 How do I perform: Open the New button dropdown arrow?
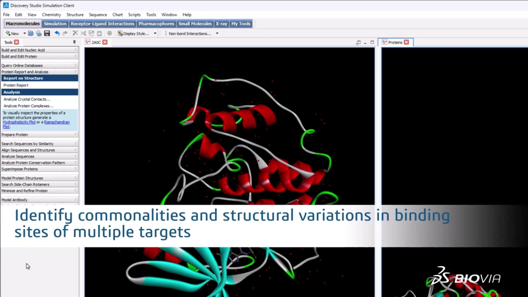tap(24, 34)
